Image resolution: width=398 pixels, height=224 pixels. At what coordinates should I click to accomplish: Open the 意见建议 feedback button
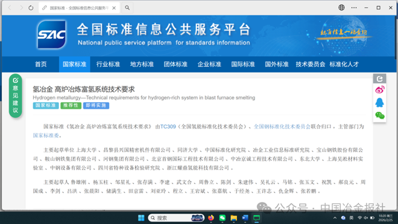point(16,95)
